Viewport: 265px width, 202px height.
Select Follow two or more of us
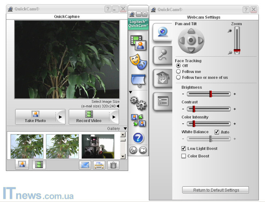pos(178,78)
